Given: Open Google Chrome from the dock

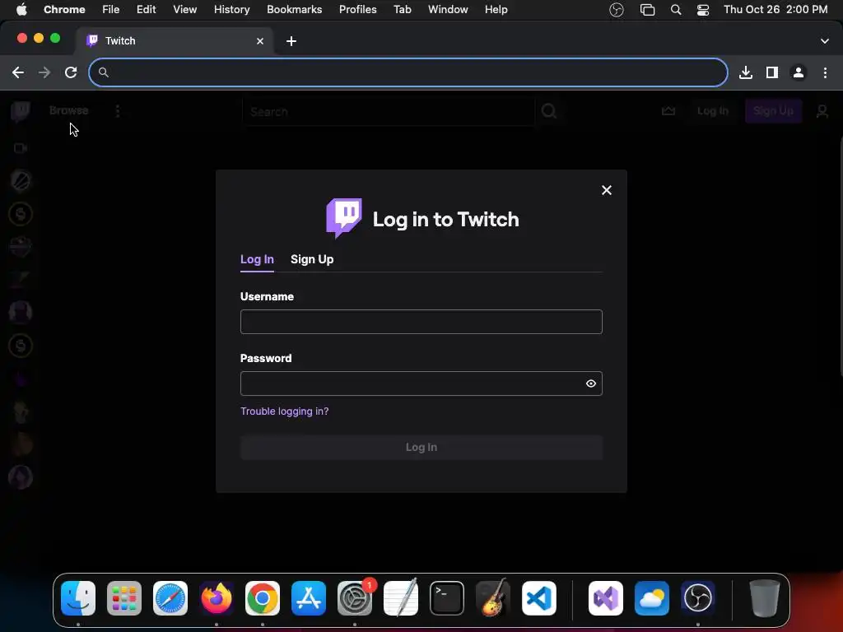Looking at the screenshot, I should pos(263,598).
